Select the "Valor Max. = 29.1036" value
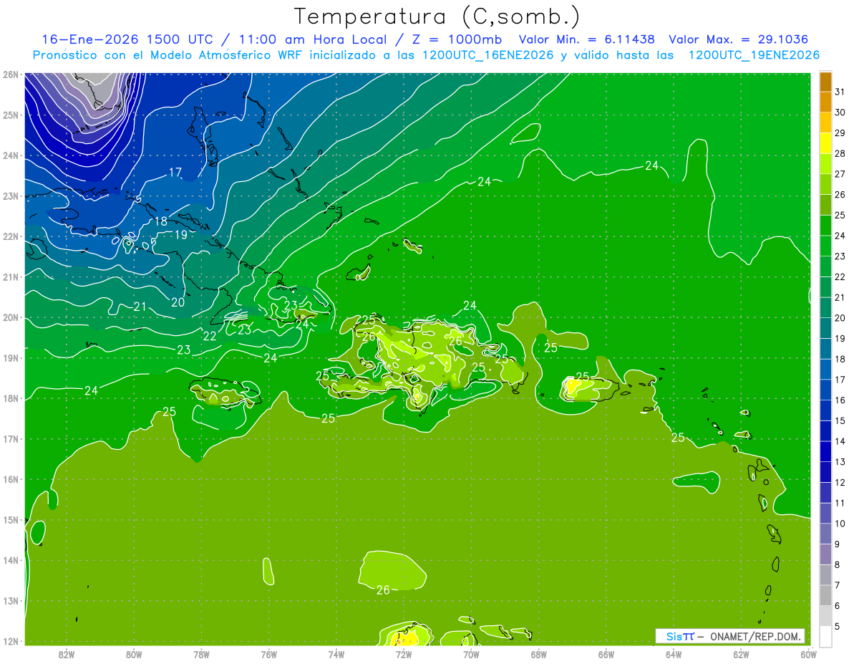 pyautogui.click(x=739, y=39)
